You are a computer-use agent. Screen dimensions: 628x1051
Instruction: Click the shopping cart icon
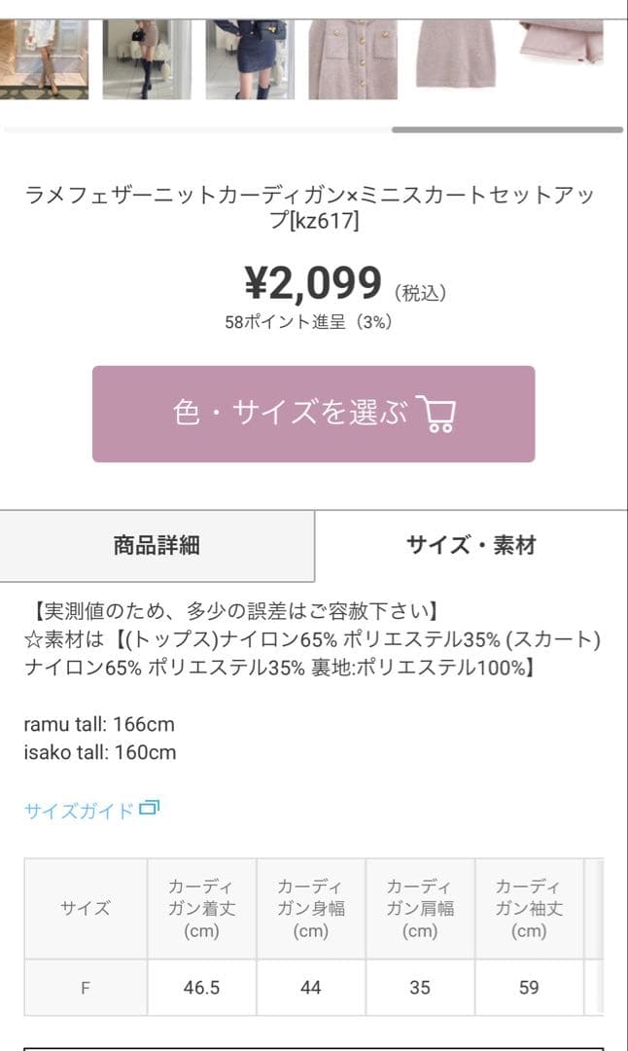point(436,413)
